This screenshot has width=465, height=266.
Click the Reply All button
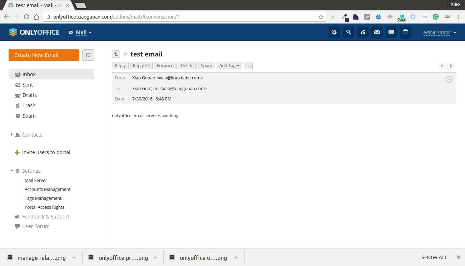point(141,66)
